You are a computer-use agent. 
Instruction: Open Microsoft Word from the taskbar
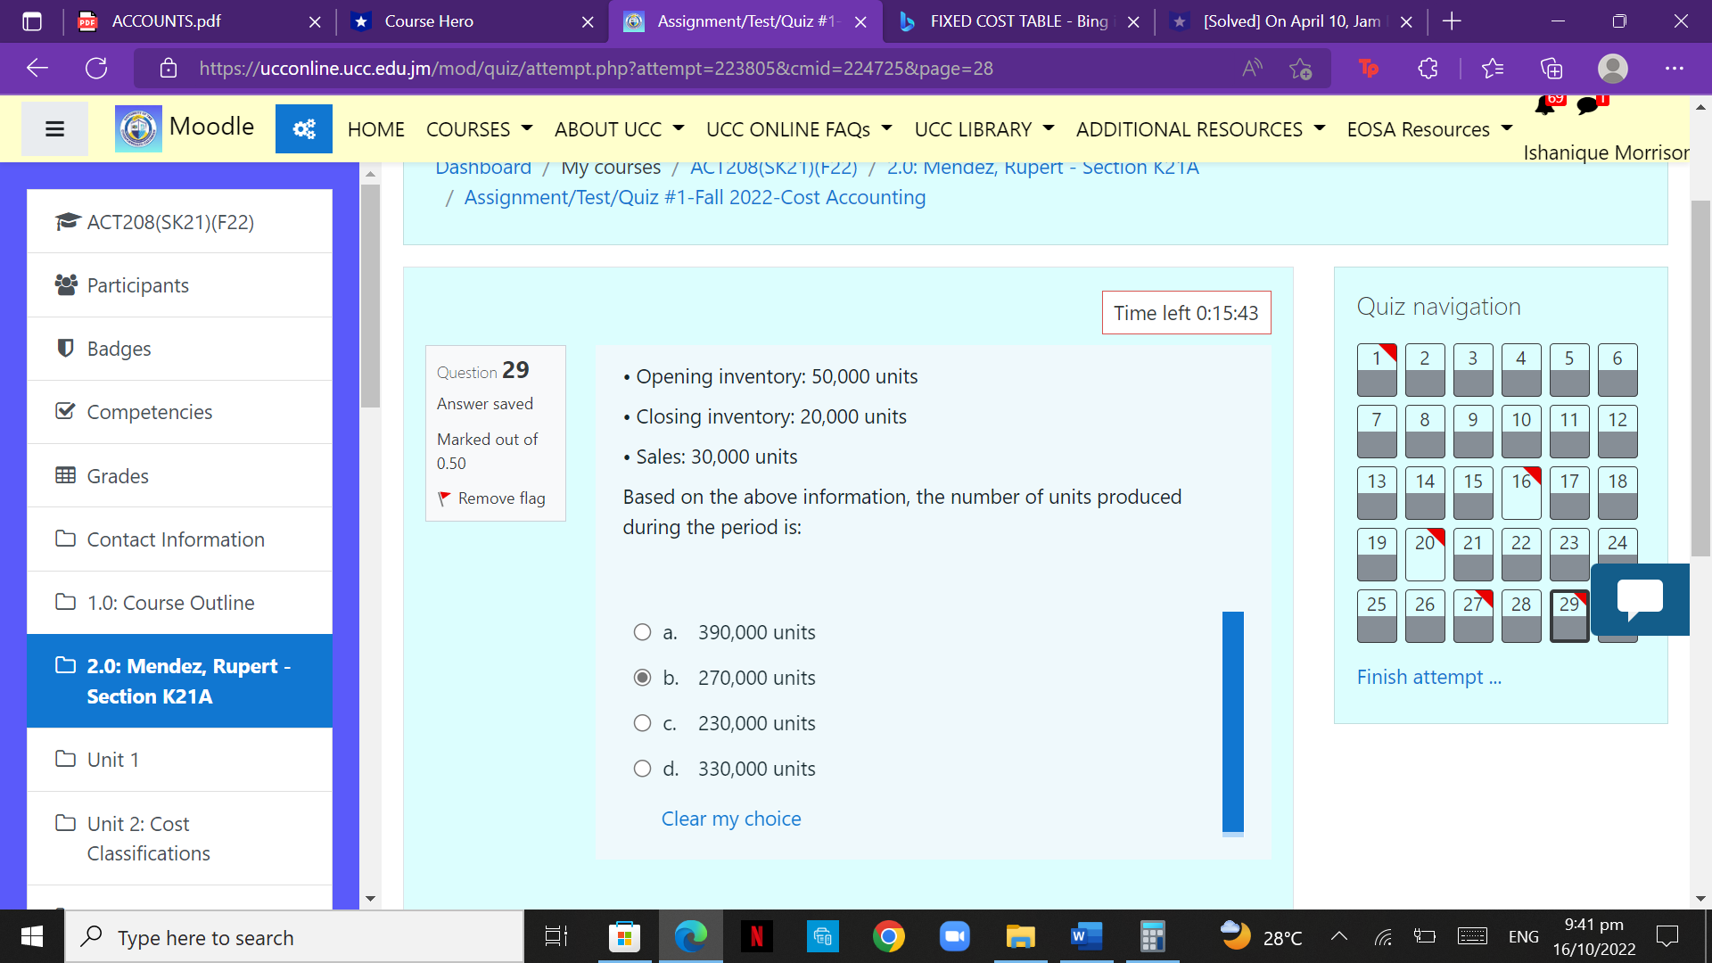1085,937
